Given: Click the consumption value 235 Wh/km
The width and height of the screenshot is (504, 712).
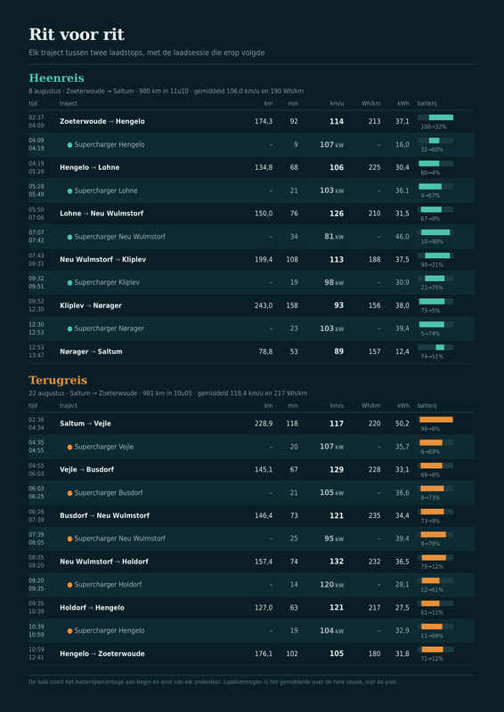Looking at the screenshot, I should (x=375, y=515).
